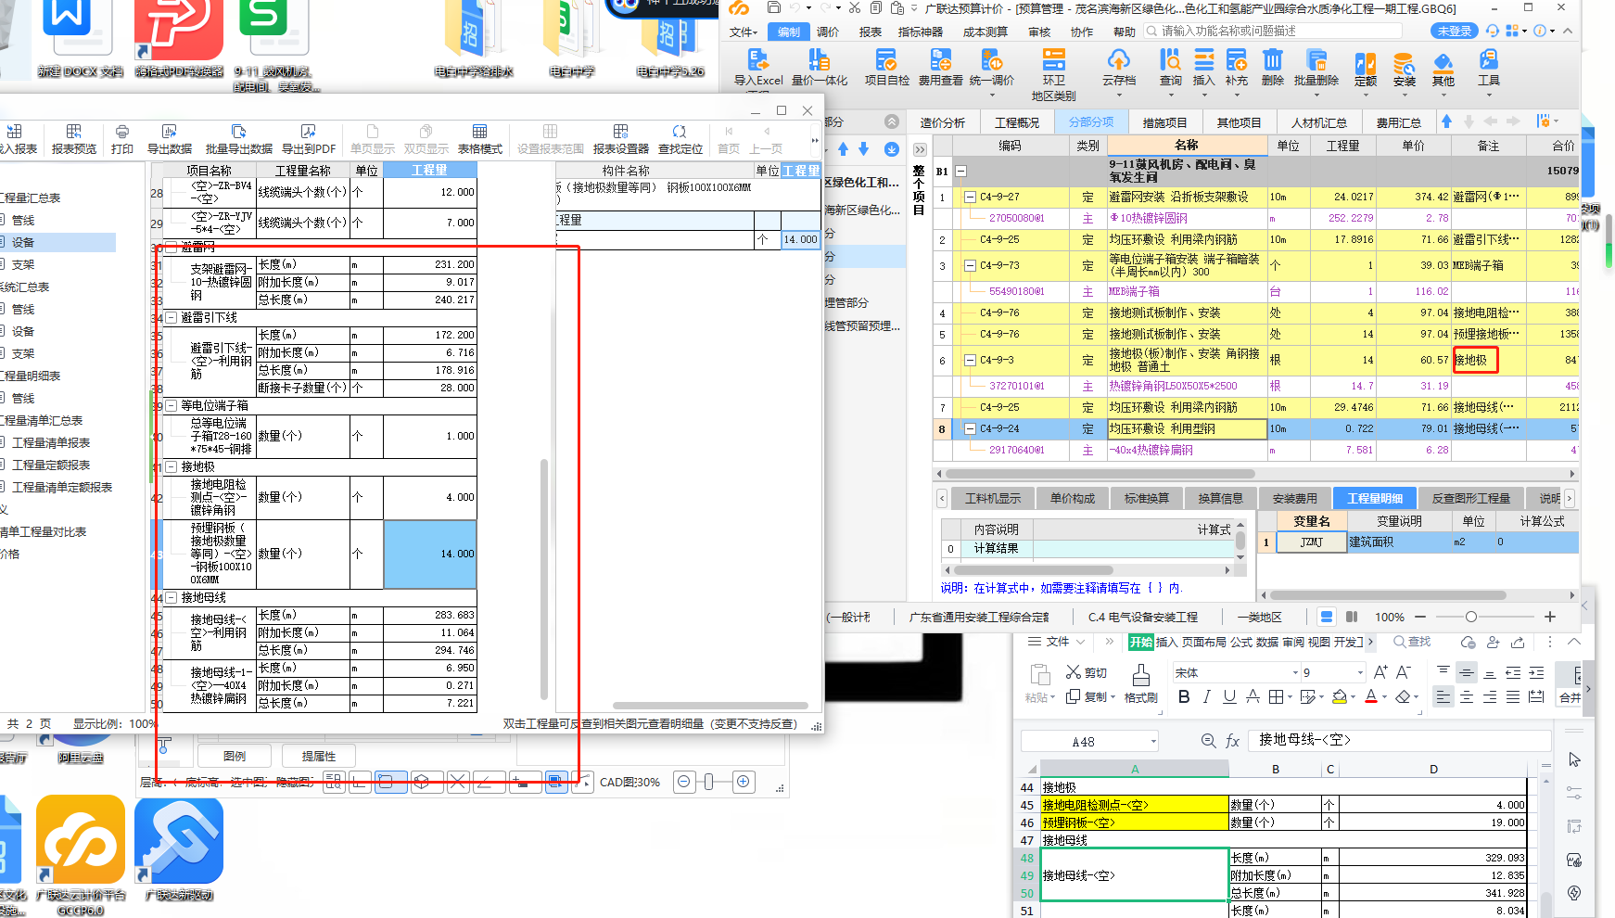
Task: Select the 工料机显示 bottom tab
Action: 992,499
